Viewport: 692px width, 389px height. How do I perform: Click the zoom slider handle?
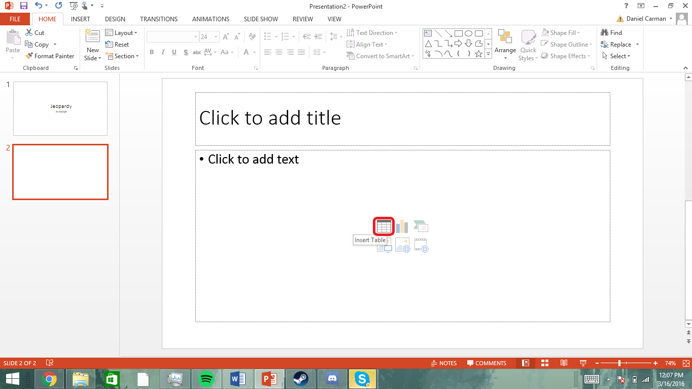click(619, 363)
